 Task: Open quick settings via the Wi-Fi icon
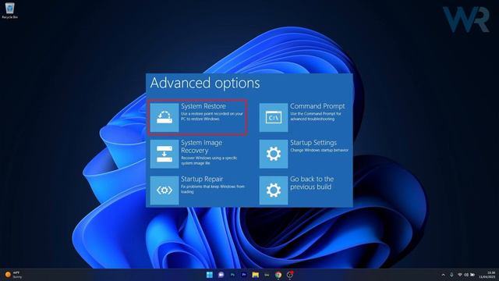pos(459,275)
